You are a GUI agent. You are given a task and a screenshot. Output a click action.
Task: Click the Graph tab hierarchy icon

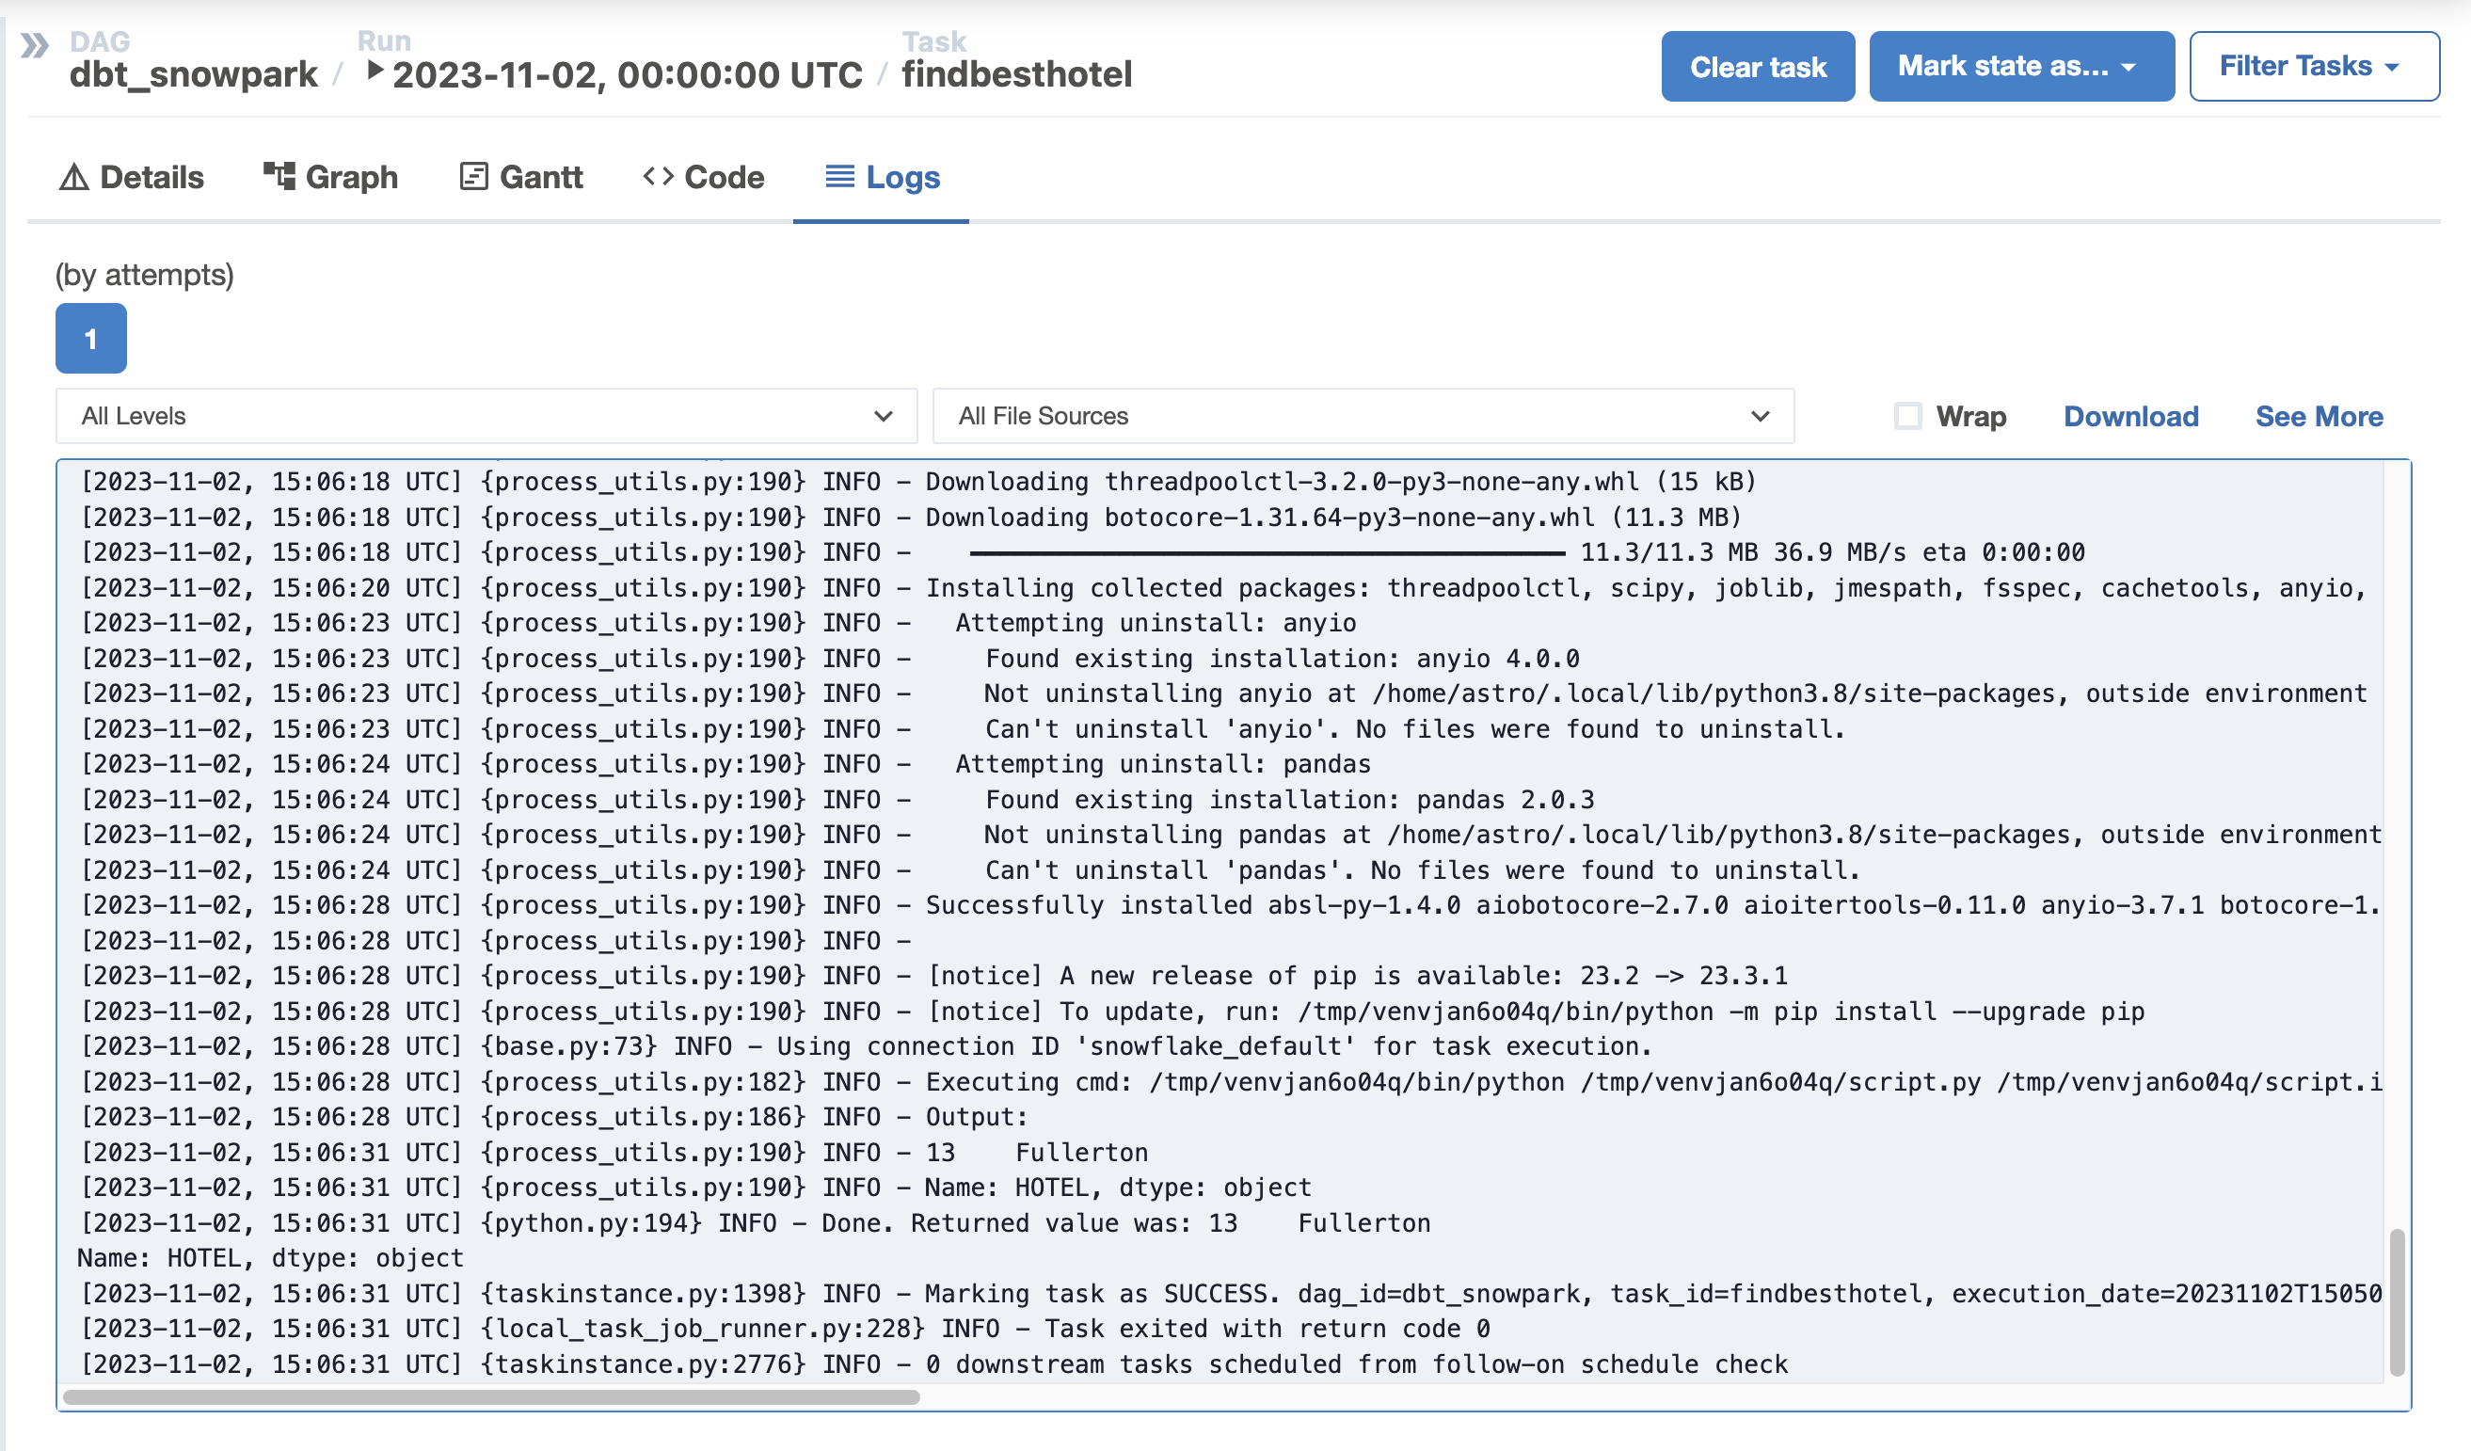(279, 177)
